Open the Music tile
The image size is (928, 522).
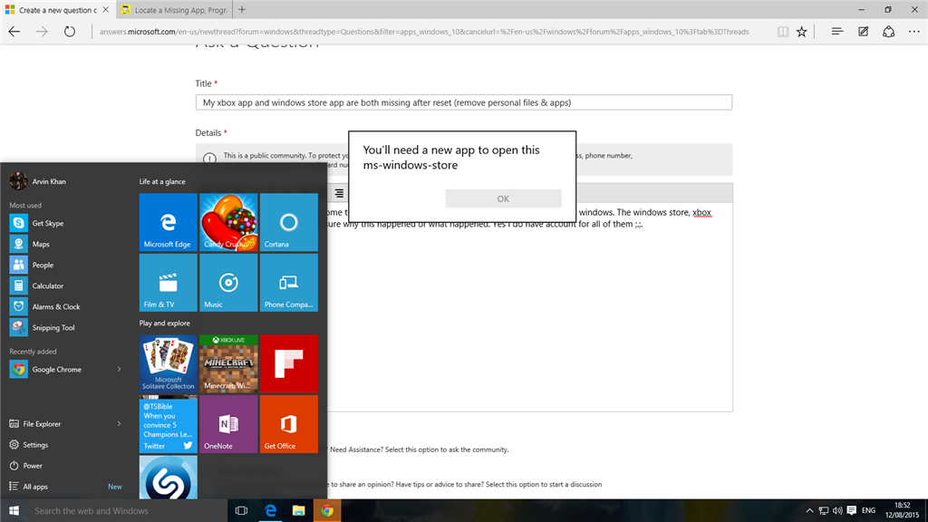click(228, 283)
